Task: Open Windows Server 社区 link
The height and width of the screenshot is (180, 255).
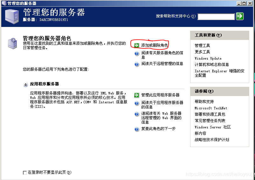Action: tap(213, 127)
